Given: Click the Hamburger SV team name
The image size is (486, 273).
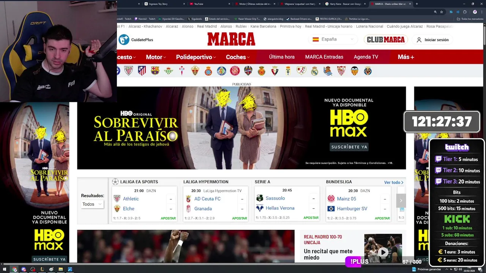Looking at the screenshot, I should [352, 209].
